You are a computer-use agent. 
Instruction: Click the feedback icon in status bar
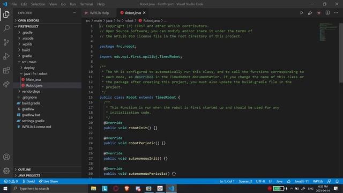click(329, 181)
